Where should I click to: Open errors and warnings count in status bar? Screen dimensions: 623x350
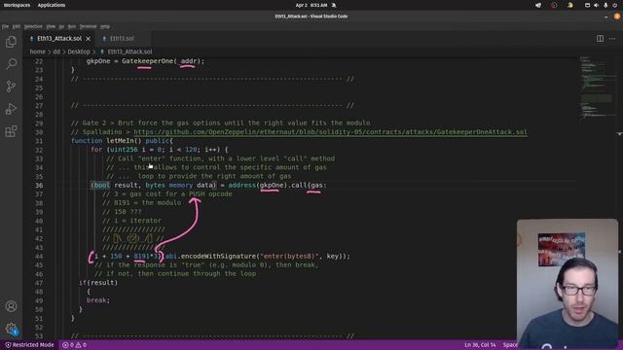click(74, 345)
